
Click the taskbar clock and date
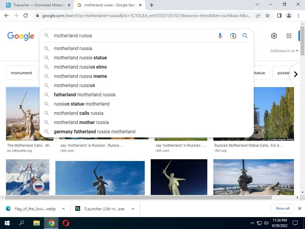[x=279, y=223]
